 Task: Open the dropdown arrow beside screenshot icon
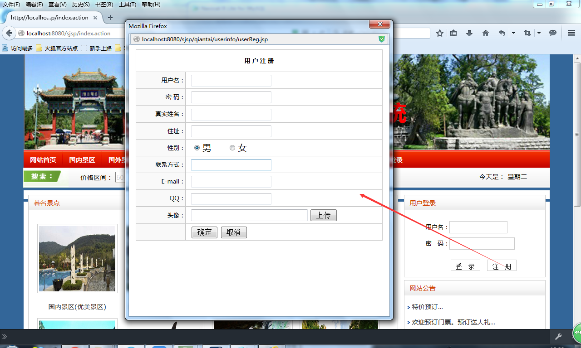coord(539,33)
